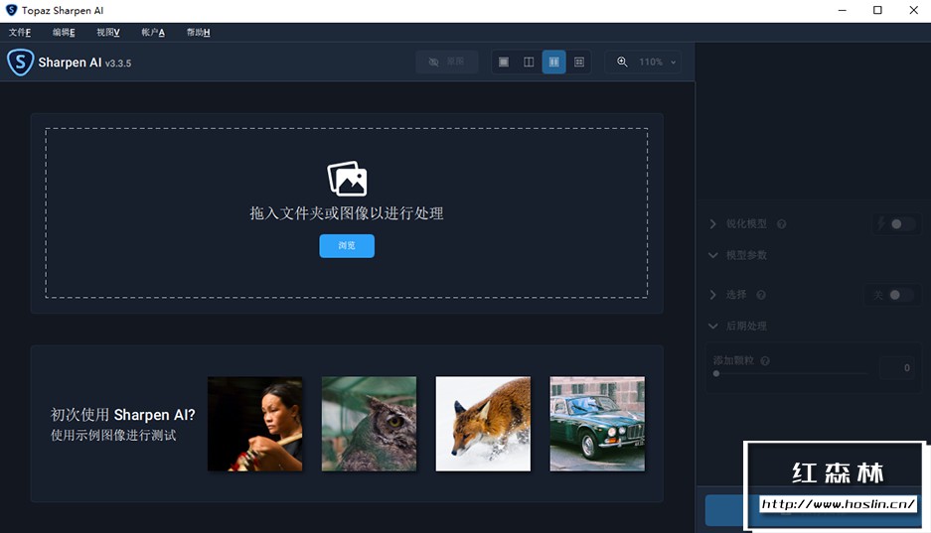Viewport: 931px width, 533px height.
Task: Open the woman portrait sample image
Action: coord(254,424)
